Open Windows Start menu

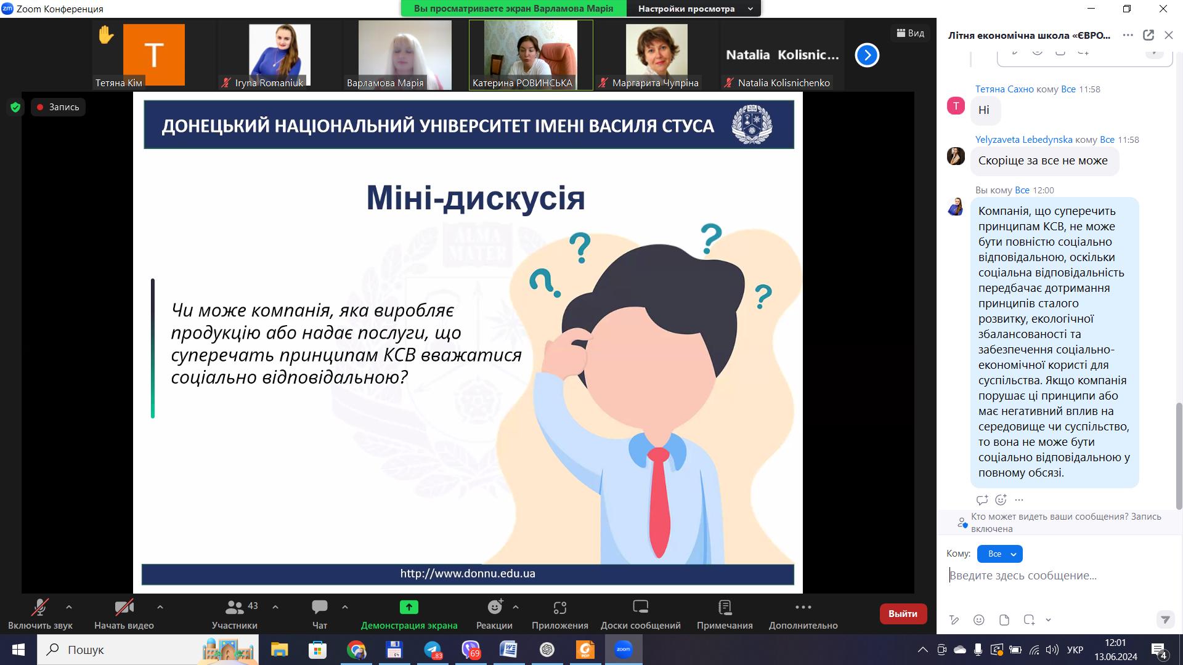(x=18, y=650)
